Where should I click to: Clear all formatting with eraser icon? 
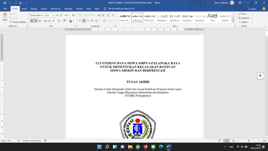pos(73,15)
